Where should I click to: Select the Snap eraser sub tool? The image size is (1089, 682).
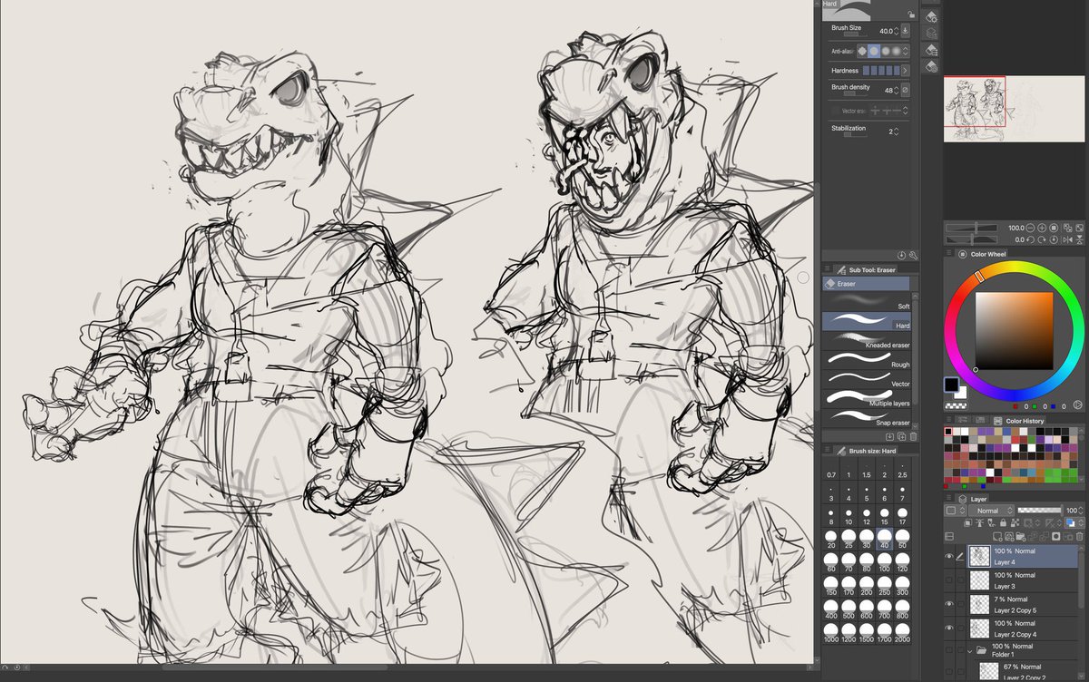coord(868,418)
